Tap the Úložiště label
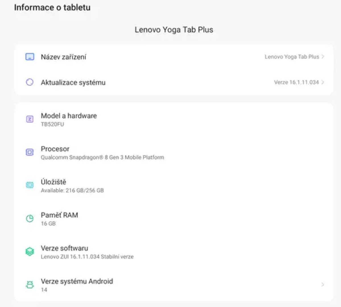This screenshot has width=341, height=307. pos(53,182)
